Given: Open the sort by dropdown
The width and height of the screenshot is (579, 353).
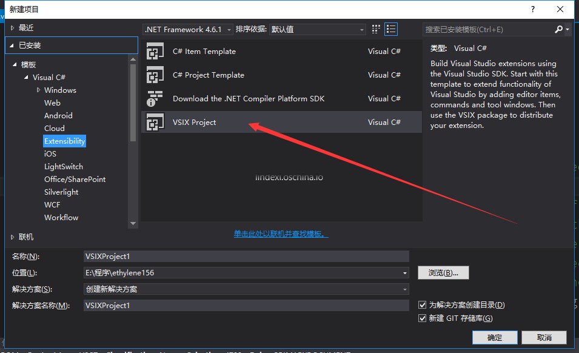Looking at the screenshot, I should (318, 29).
